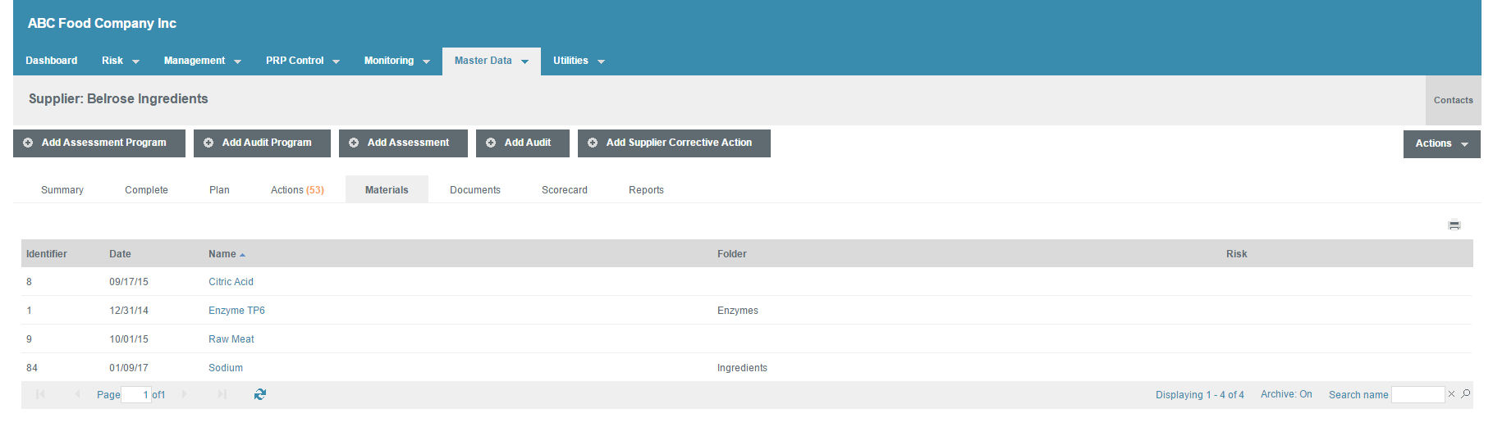1493x427 pixels.
Task: Open the Citric Acid material link
Action: 231,282
